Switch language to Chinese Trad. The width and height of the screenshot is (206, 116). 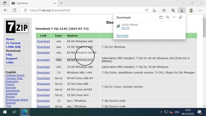tap(14, 78)
